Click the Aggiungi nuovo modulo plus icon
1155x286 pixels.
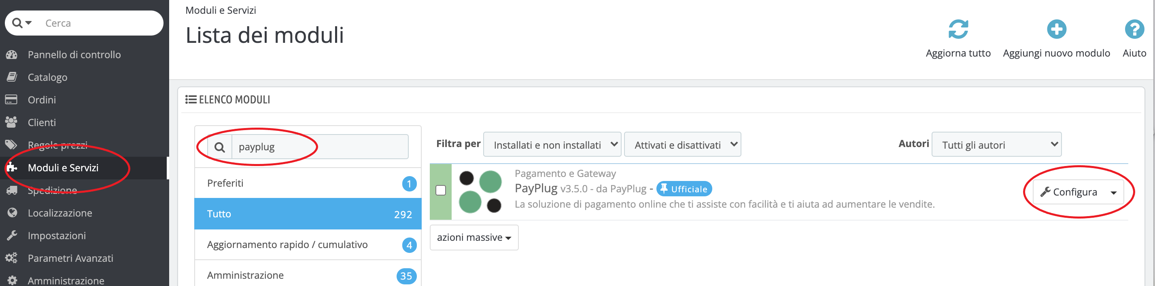(1056, 29)
